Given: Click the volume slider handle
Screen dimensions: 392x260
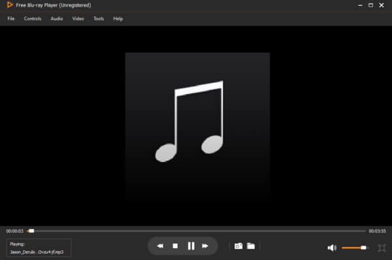Looking at the screenshot, I should (363, 248).
